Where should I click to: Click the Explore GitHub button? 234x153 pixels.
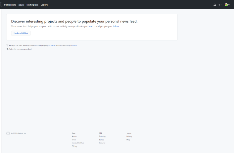21,33
